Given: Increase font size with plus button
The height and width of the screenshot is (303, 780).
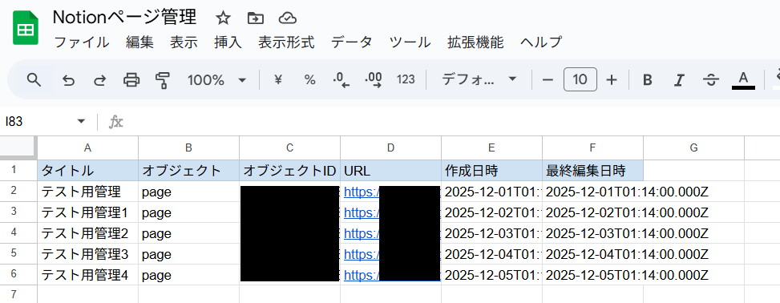Looking at the screenshot, I should pos(612,79).
